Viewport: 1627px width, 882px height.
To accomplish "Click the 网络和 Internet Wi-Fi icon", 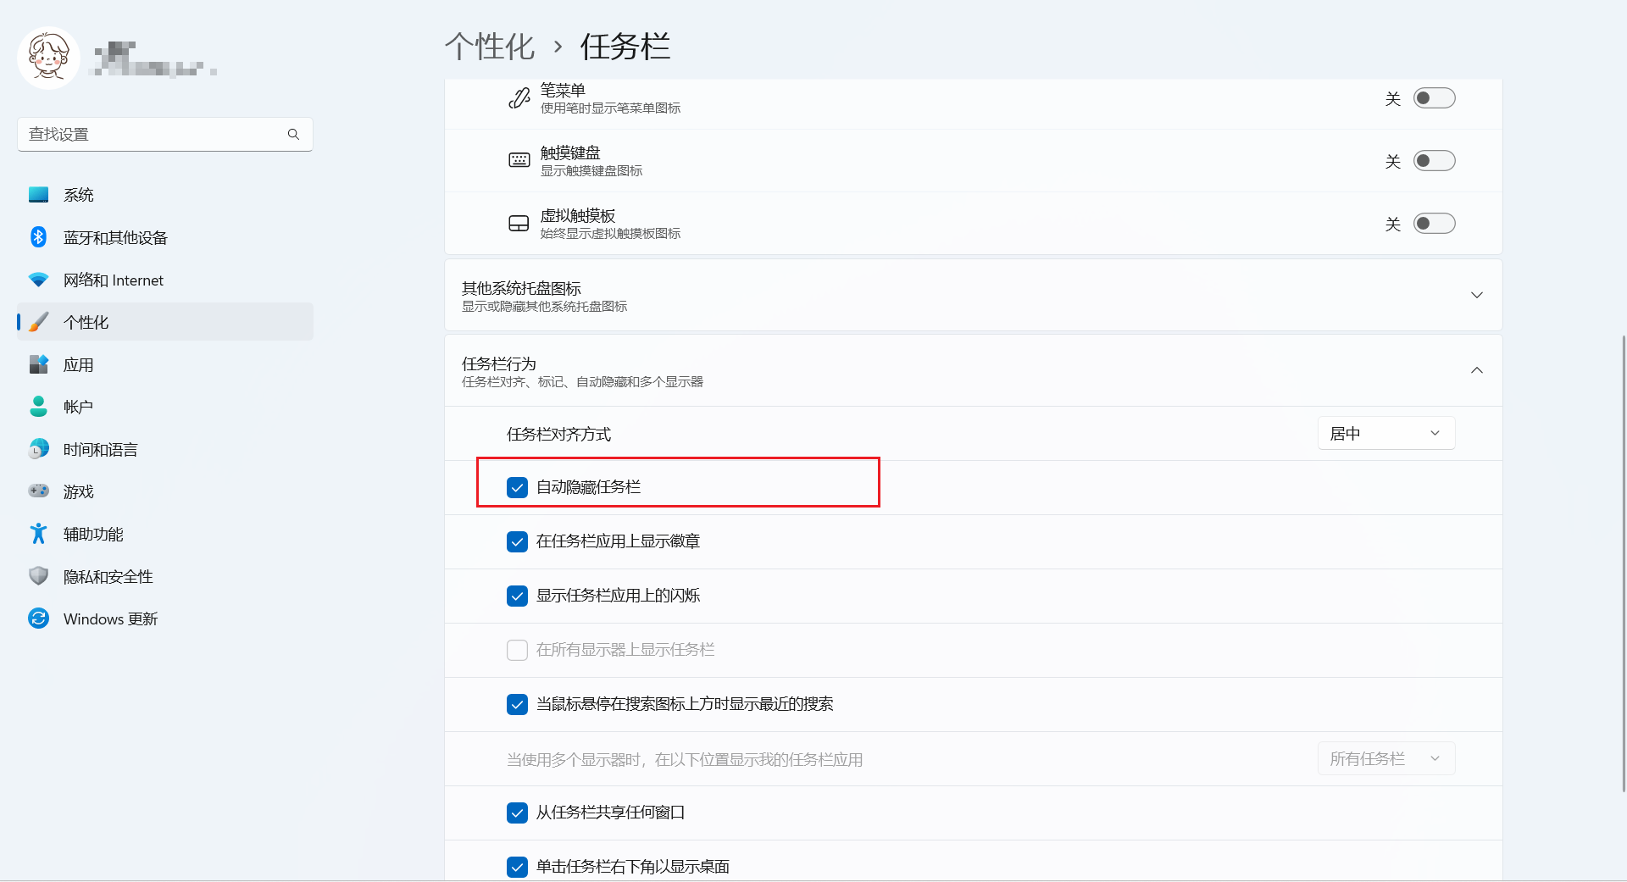I will (38, 280).
